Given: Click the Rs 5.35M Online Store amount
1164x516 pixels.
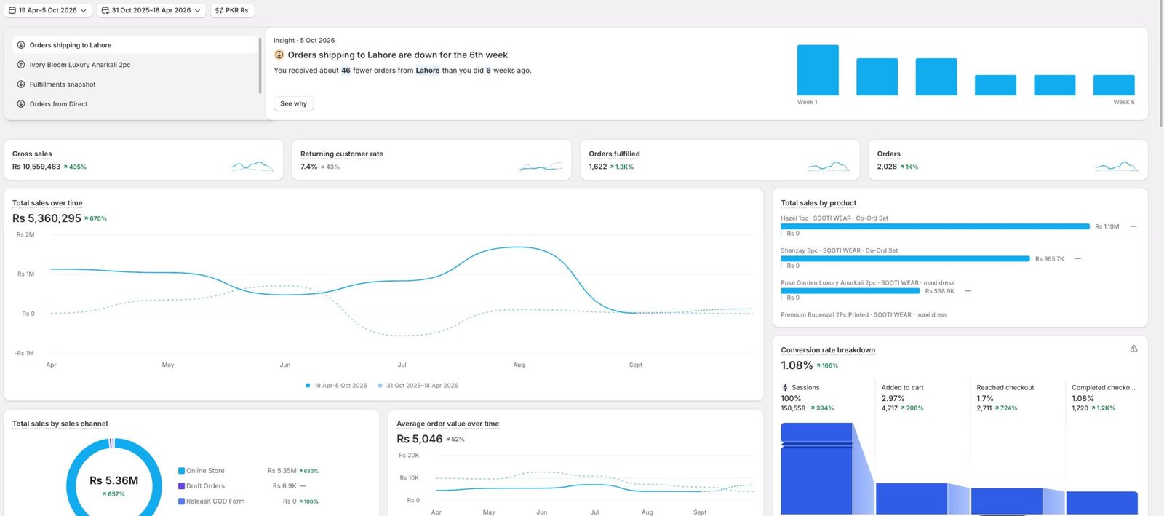Looking at the screenshot, I should tap(282, 471).
